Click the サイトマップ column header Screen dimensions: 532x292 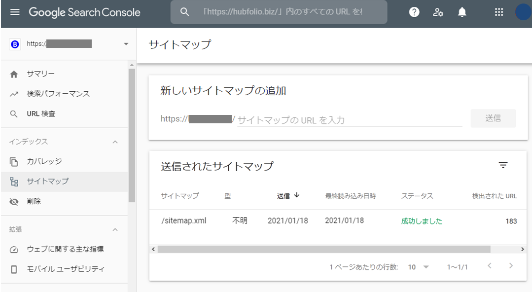(180, 196)
